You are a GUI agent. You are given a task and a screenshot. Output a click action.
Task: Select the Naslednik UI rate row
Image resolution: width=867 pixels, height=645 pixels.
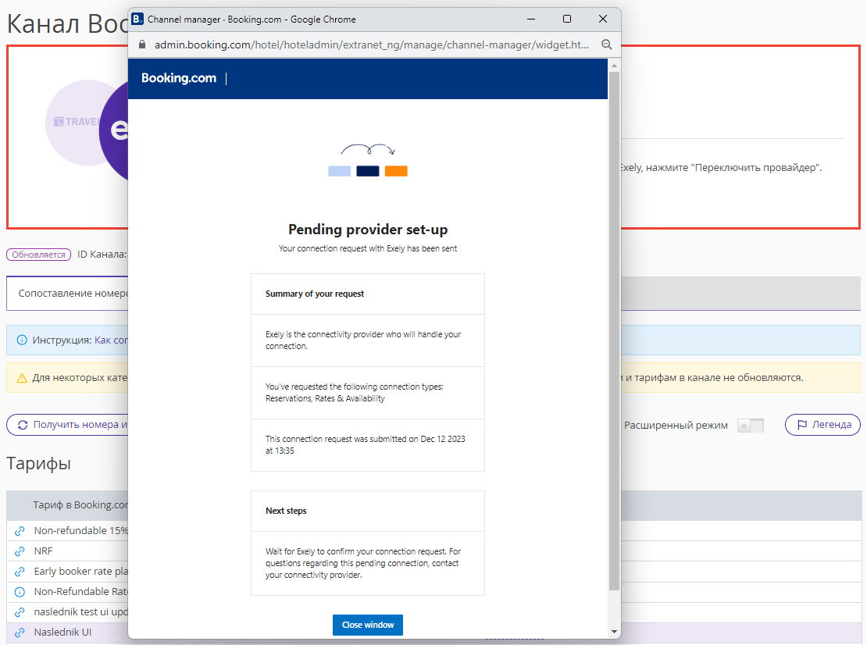coord(67,633)
